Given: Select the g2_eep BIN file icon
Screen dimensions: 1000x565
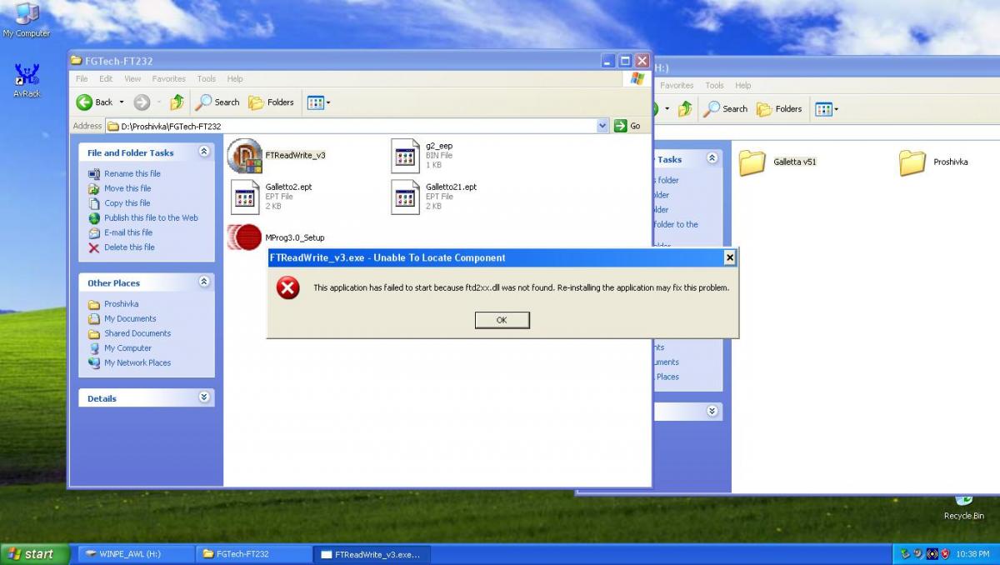Looking at the screenshot, I should tap(405, 156).
